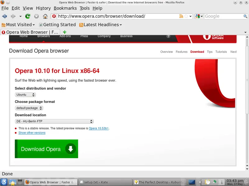
Task: Click the magnifier icon in the search box
Action: [x=245, y=16]
